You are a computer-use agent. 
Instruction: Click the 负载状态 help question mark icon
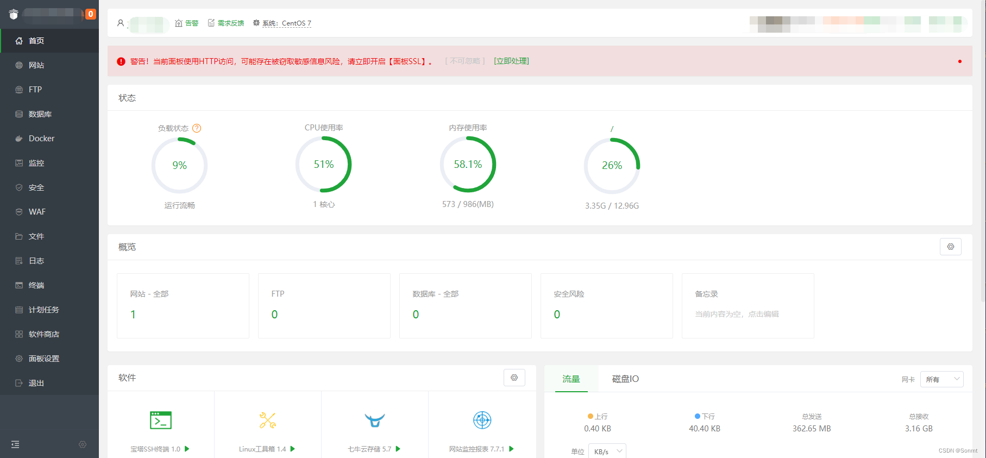(x=197, y=128)
